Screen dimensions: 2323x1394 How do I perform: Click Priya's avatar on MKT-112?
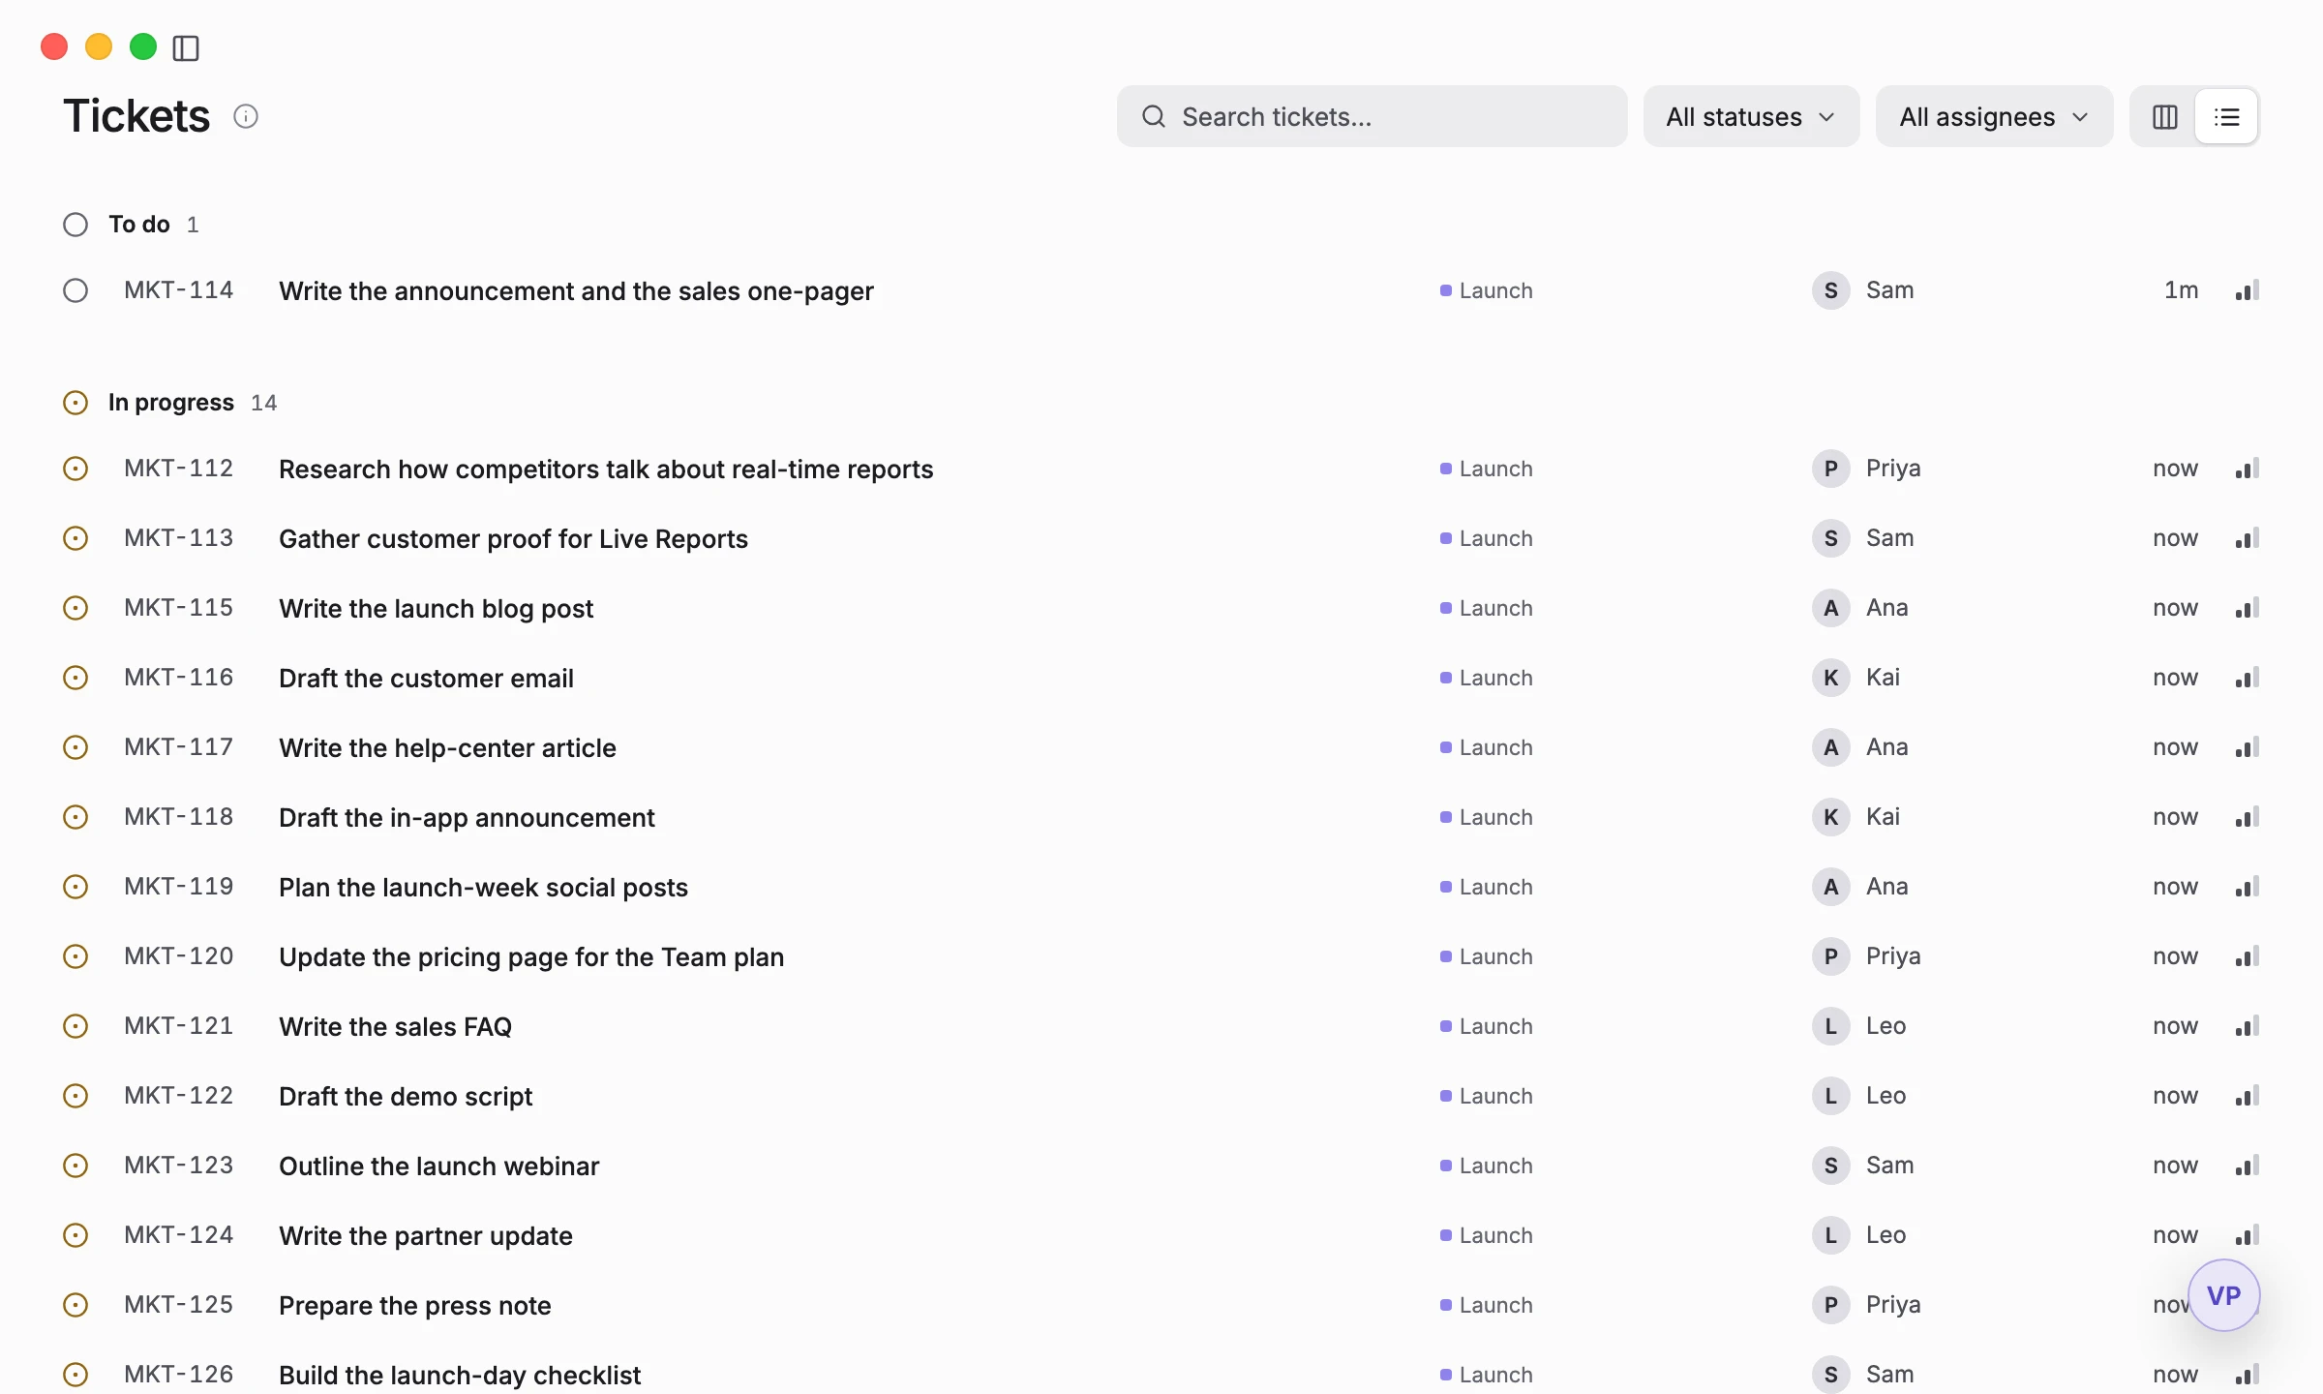pyautogui.click(x=1830, y=469)
